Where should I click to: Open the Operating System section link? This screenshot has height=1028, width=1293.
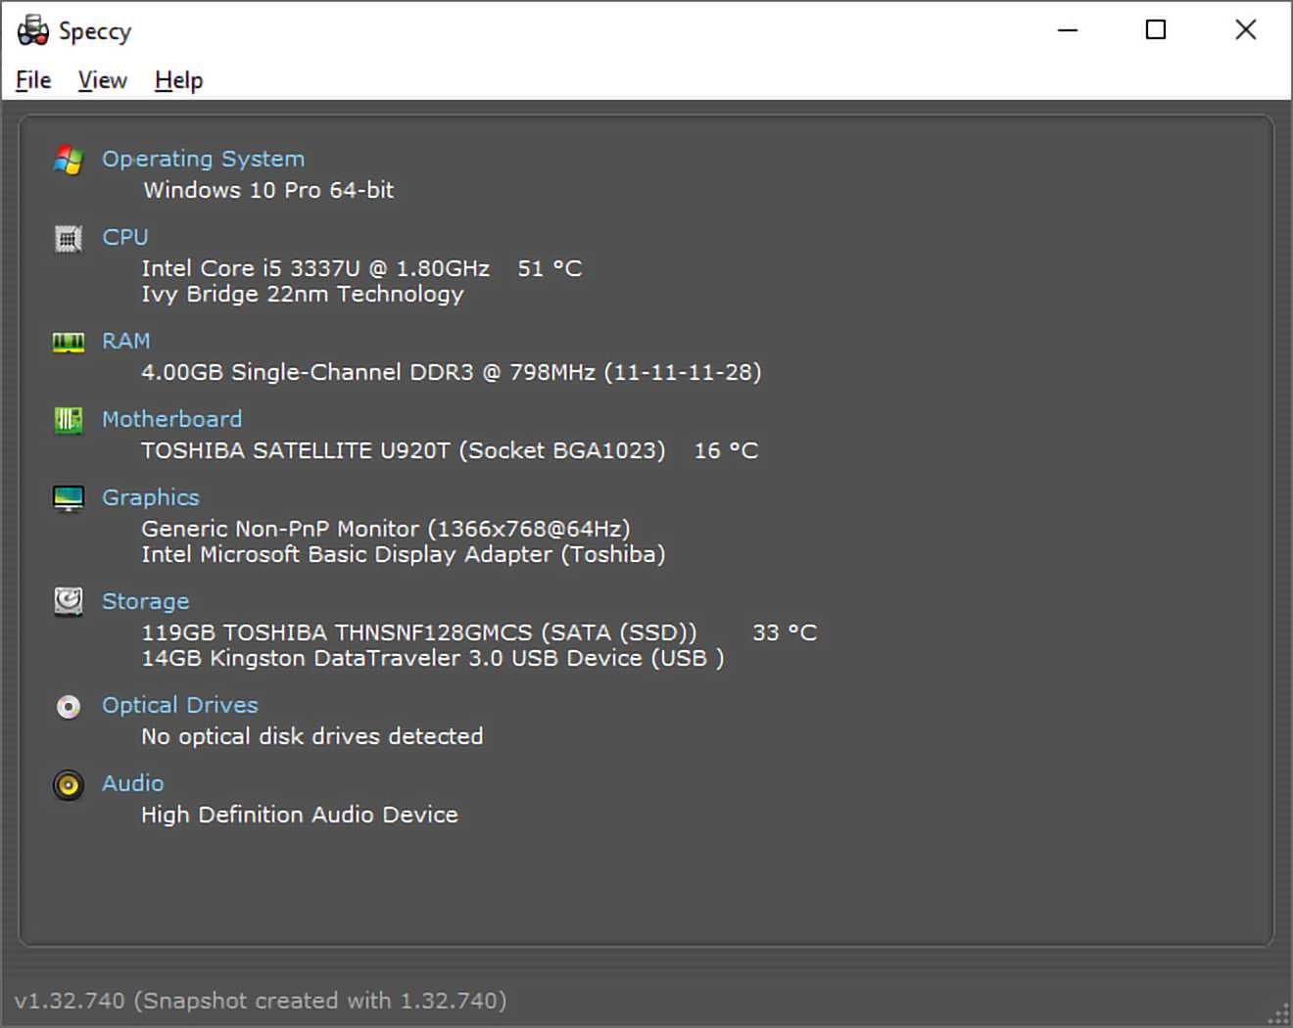[203, 159]
